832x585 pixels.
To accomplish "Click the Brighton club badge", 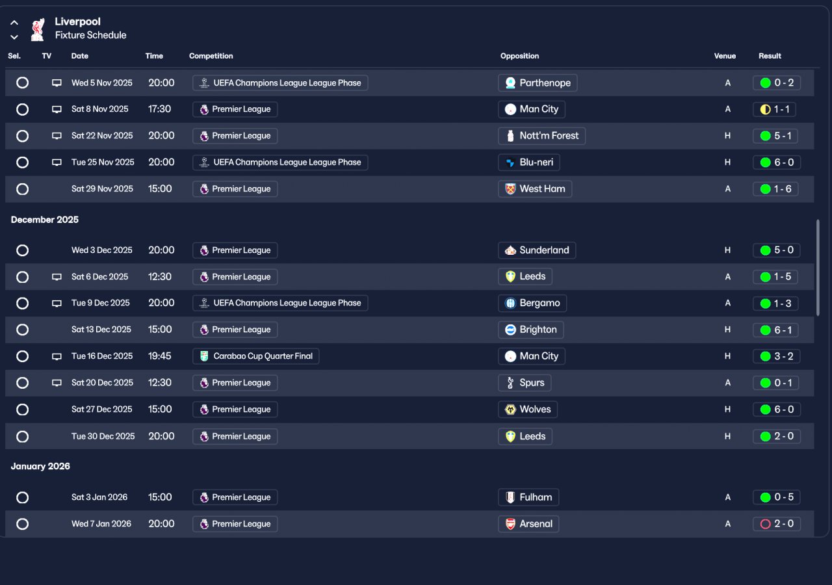I will coord(510,330).
